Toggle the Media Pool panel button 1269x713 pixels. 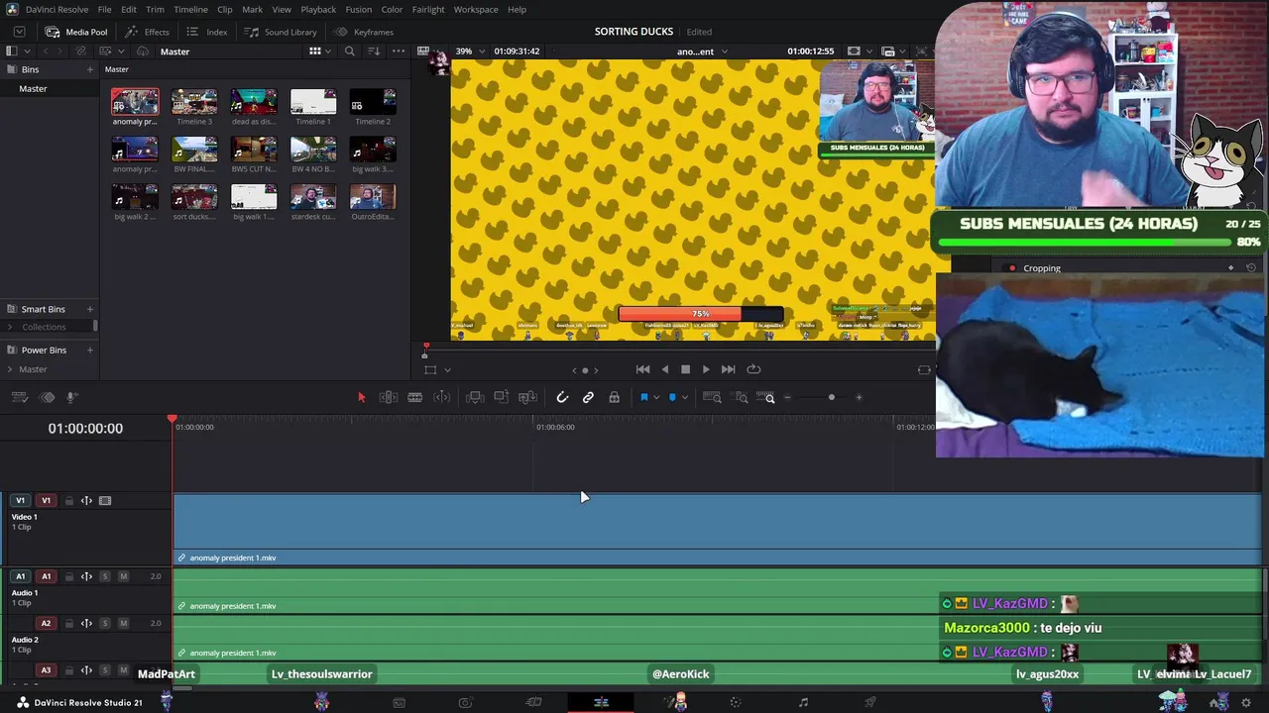(x=76, y=32)
